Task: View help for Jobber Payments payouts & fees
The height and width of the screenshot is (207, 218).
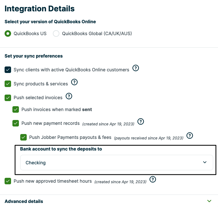Action: click(190, 136)
